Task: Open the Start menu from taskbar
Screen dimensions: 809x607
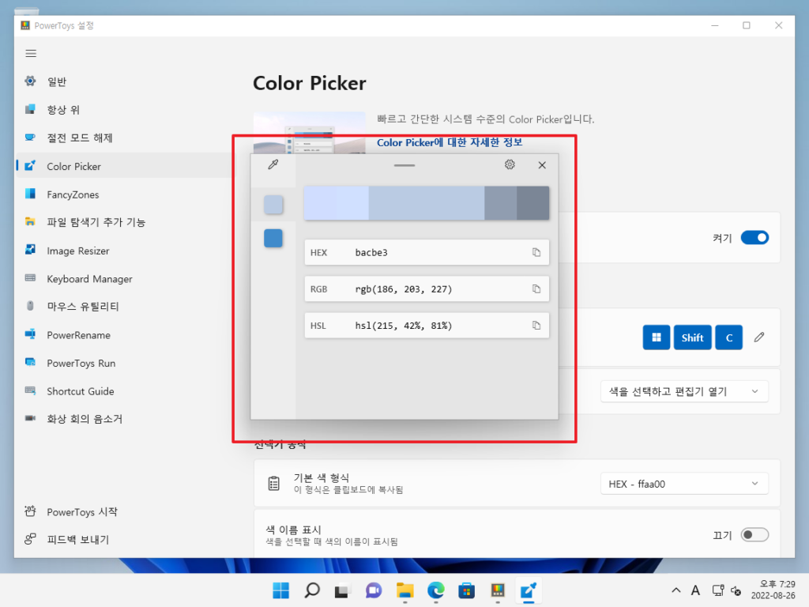Action: point(280,590)
